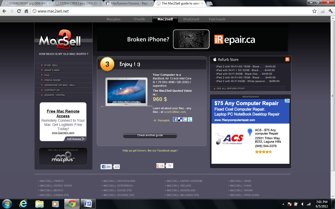This screenshot has width=335, height=209.
Task: Open MAC2SELL DEUTSCHLAND footer link
Action: (119, 181)
